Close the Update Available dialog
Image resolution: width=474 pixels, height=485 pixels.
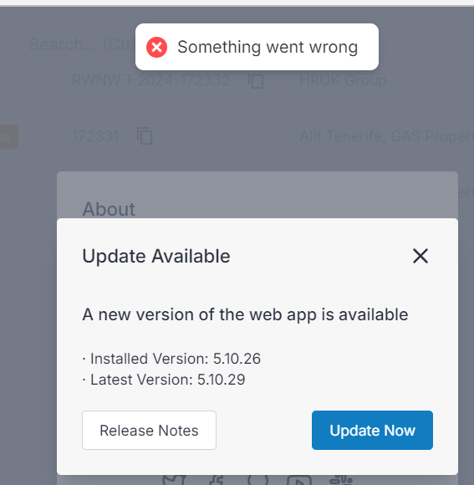(420, 256)
